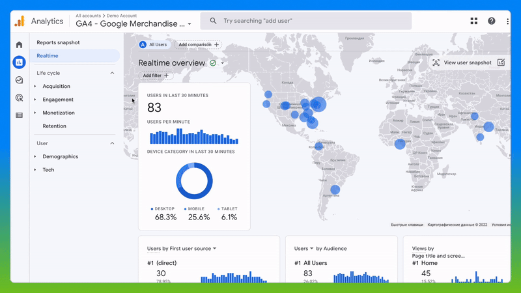Click the '25.6%' mobile percentage
Image resolution: width=521 pixels, height=293 pixels.
(x=199, y=217)
